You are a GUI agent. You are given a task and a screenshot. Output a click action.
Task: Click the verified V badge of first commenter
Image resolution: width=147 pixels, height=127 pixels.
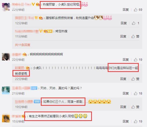(x=33, y=4)
